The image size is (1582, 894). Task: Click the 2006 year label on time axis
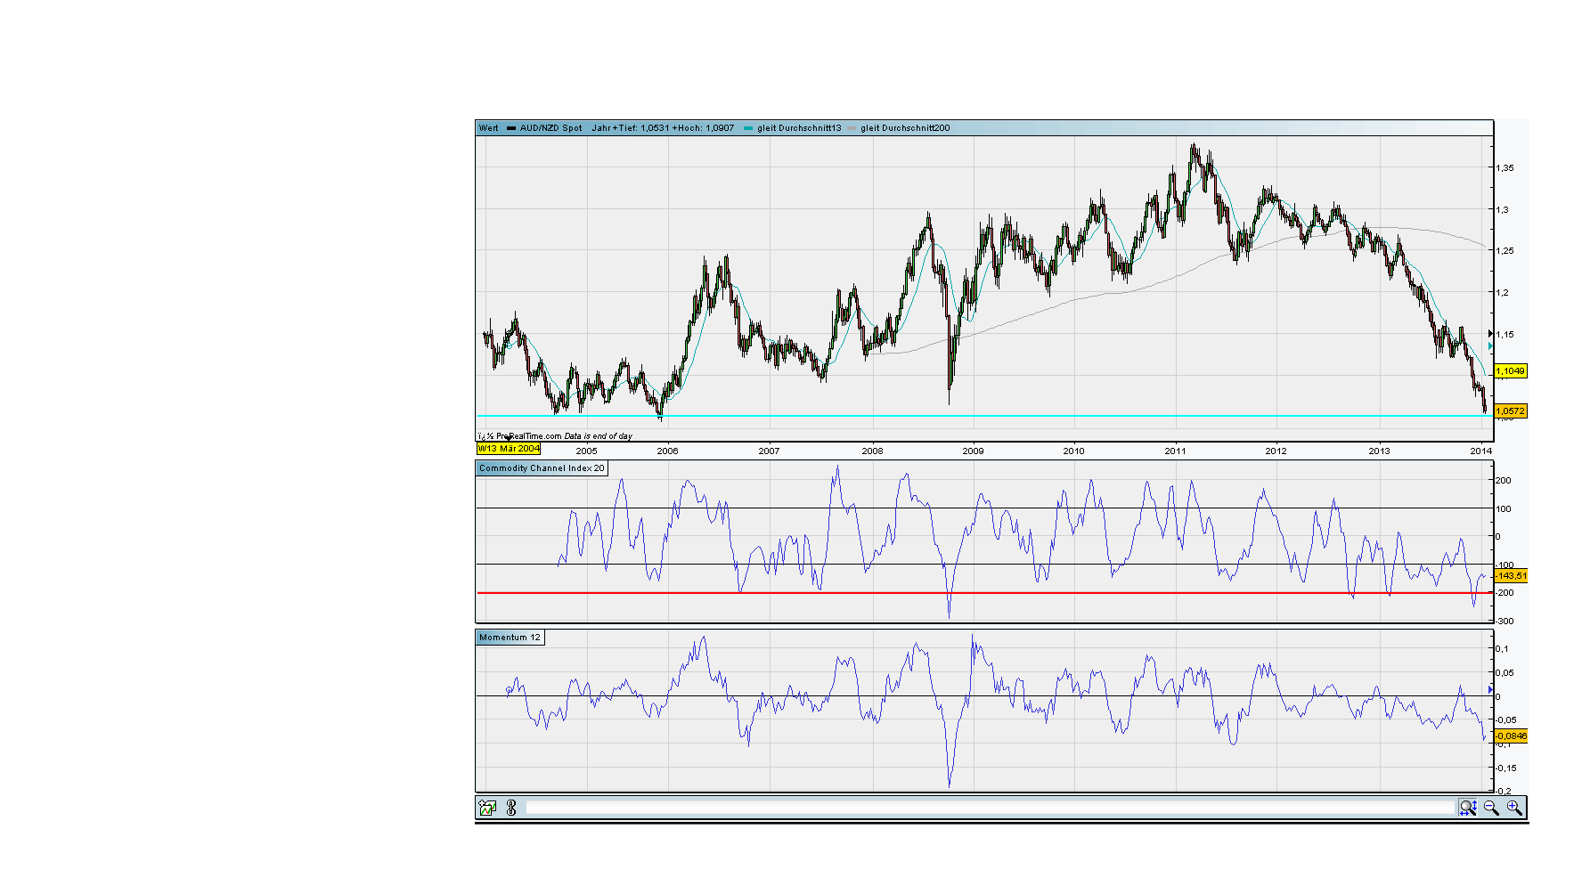pyautogui.click(x=667, y=451)
